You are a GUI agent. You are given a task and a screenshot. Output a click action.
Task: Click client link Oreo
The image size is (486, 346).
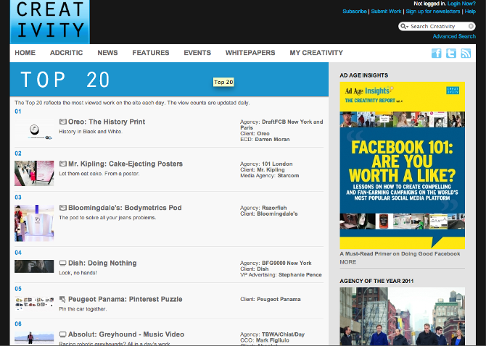[x=263, y=134]
